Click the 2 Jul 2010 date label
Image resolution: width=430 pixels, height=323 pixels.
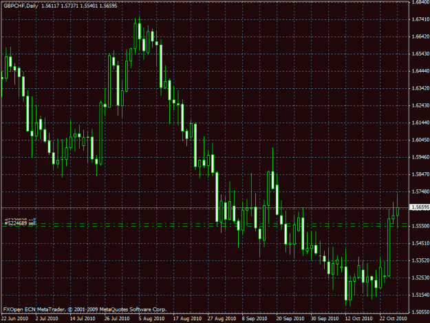(x=47, y=319)
